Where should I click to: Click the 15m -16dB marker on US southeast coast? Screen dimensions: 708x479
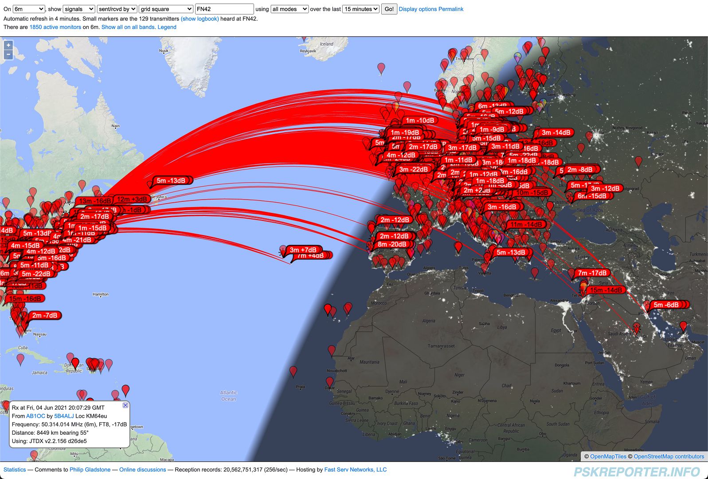[25, 298]
